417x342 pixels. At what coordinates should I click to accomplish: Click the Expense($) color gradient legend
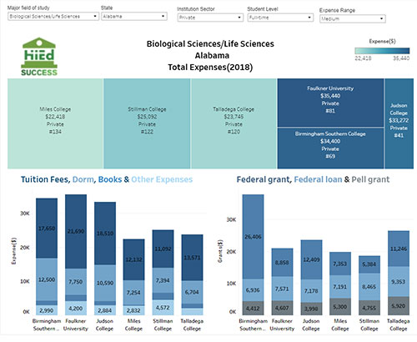tap(382, 51)
